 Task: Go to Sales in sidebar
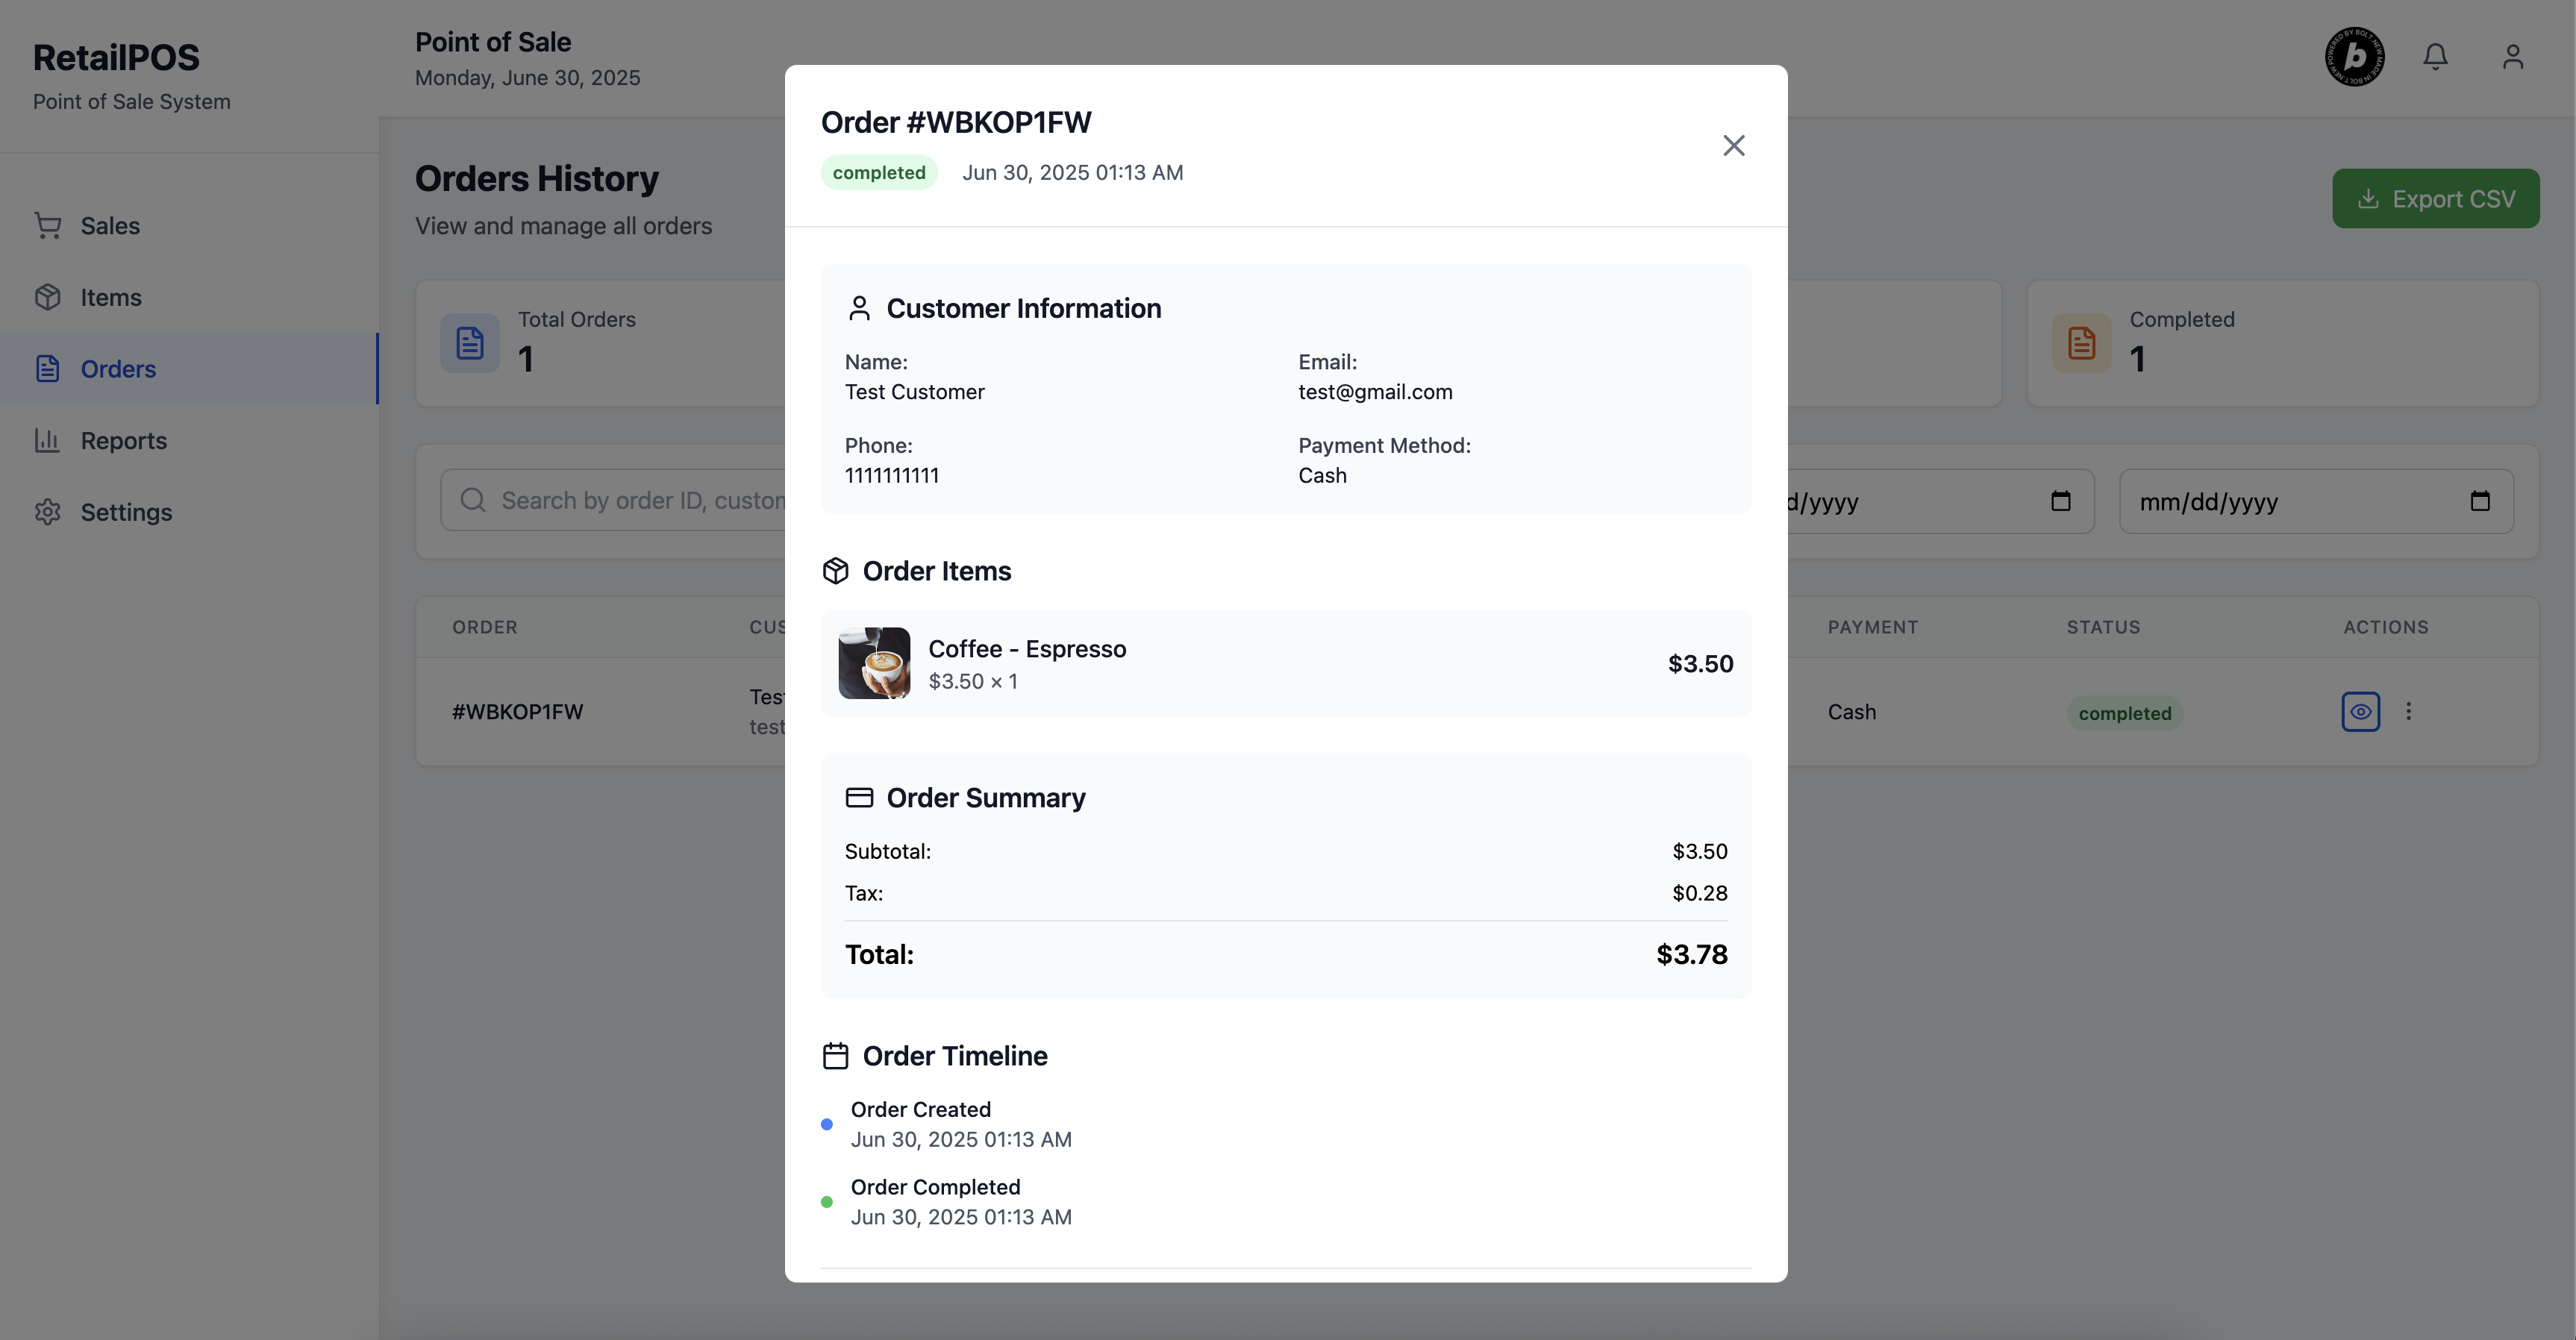tap(110, 226)
